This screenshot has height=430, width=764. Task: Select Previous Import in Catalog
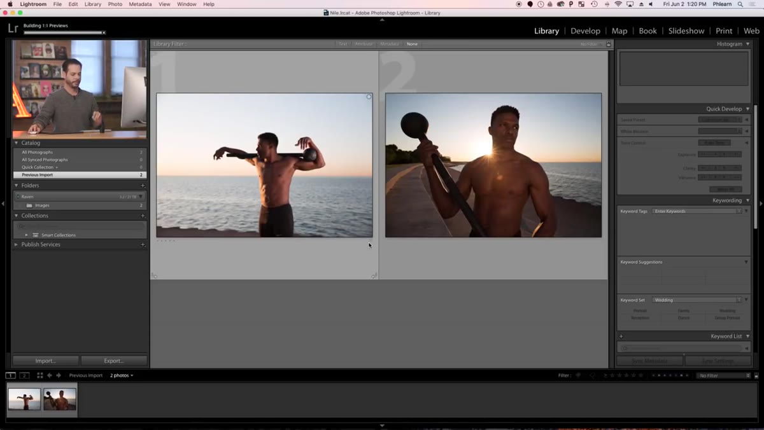[80, 175]
